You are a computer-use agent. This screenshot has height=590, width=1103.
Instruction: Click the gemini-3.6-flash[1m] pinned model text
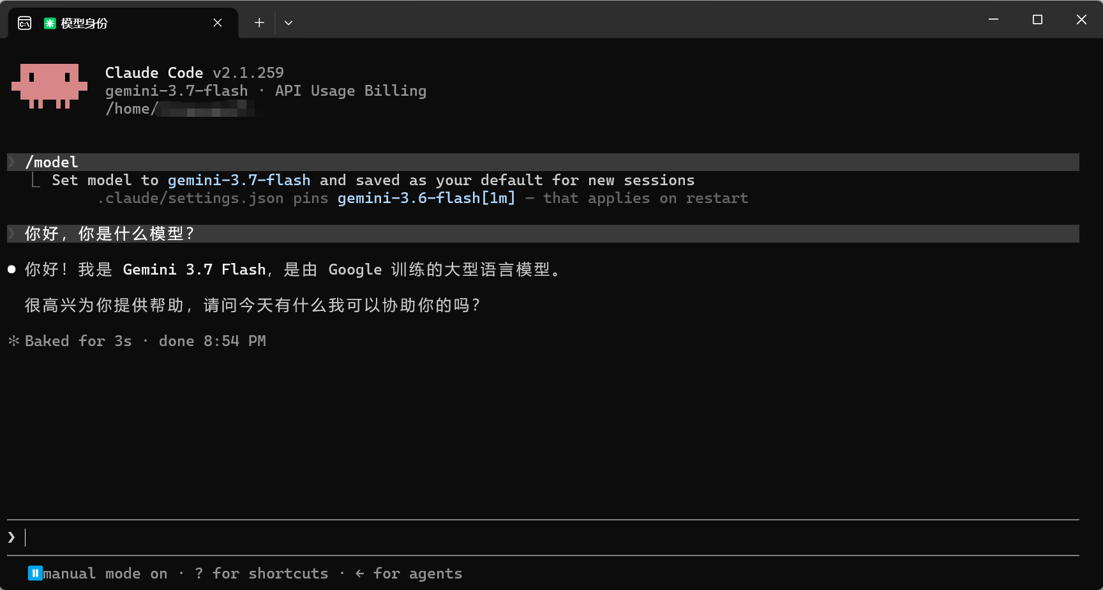(x=426, y=198)
